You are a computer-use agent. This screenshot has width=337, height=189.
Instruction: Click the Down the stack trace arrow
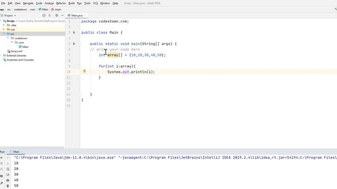pos(8,163)
